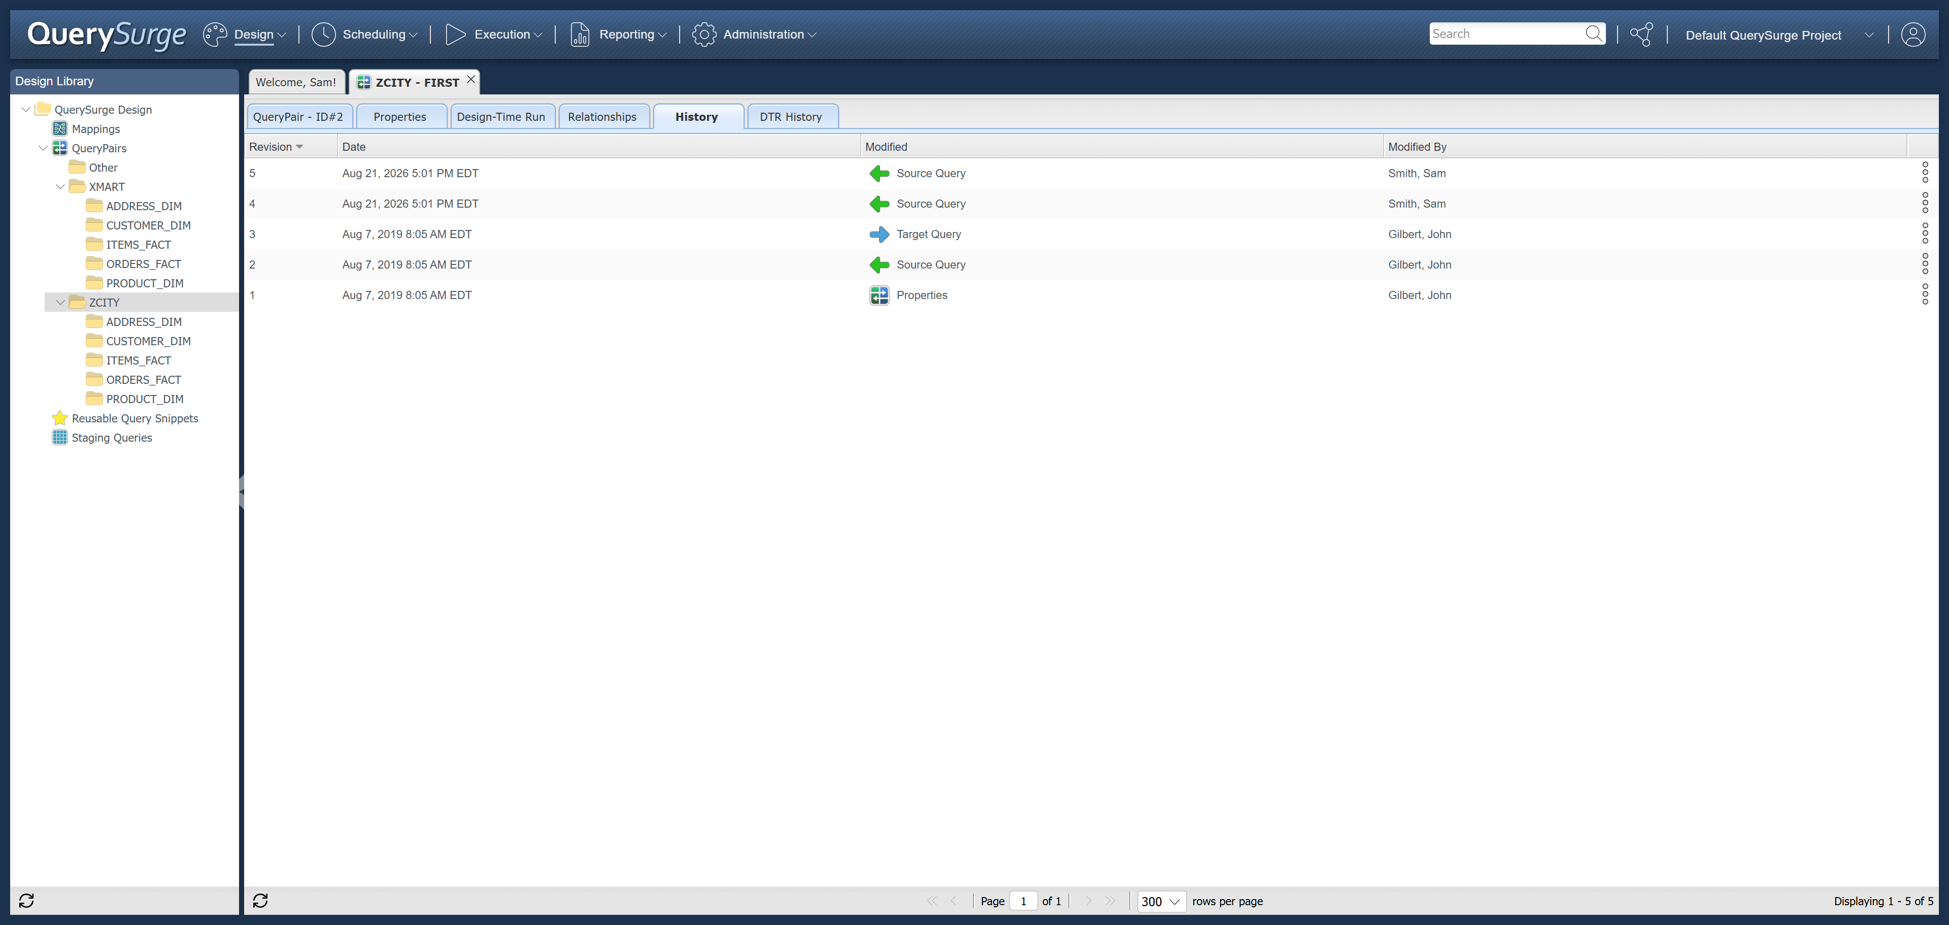Click the Source Query arrow icon in revision 2

coord(879,264)
